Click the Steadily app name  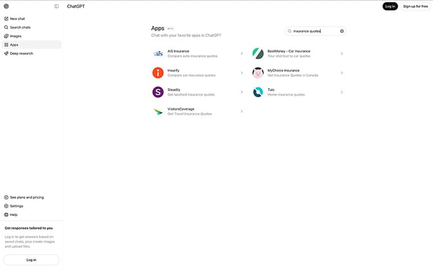[174, 90]
